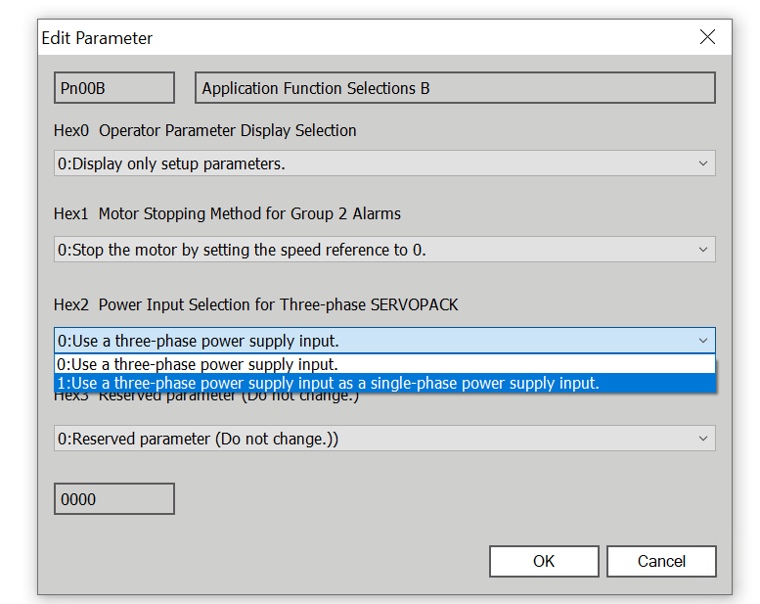
Task: Click the Hex1 Motor Stopping Method label
Action: (x=227, y=213)
